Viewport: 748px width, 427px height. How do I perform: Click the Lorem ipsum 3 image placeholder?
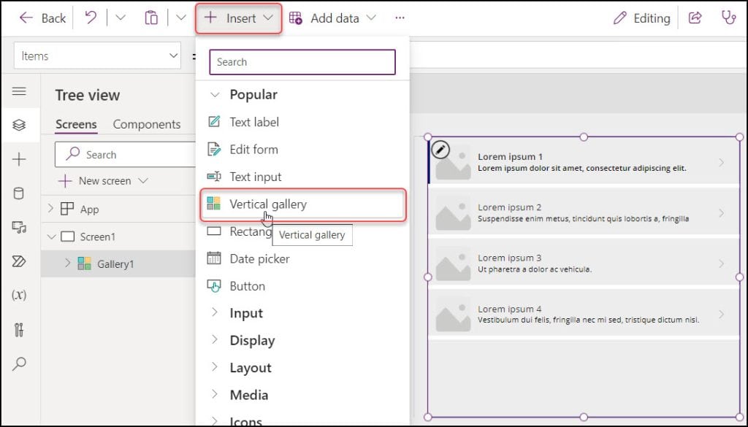(x=453, y=264)
